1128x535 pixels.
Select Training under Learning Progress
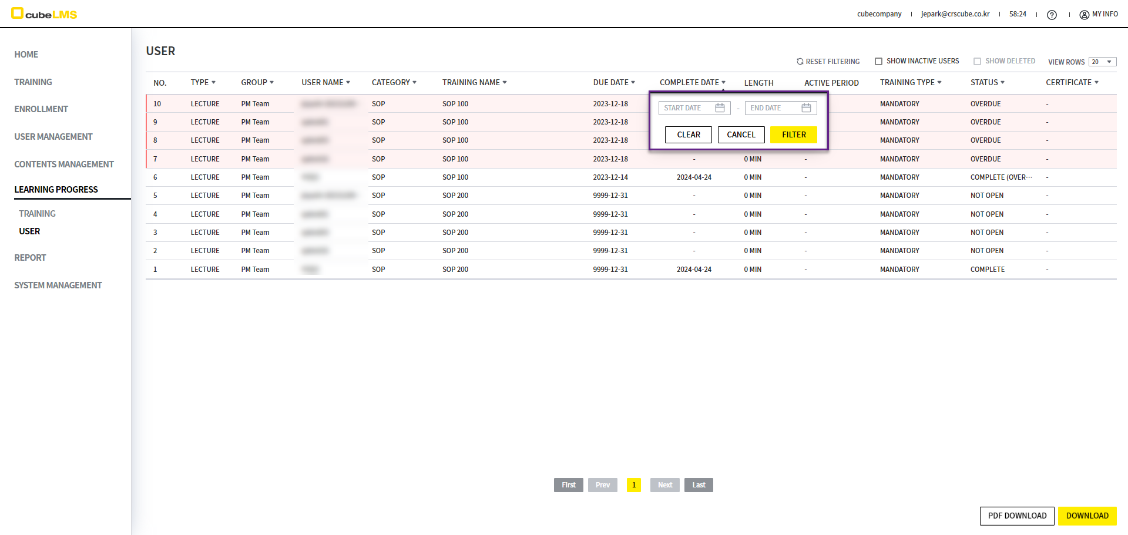[x=37, y=214]
